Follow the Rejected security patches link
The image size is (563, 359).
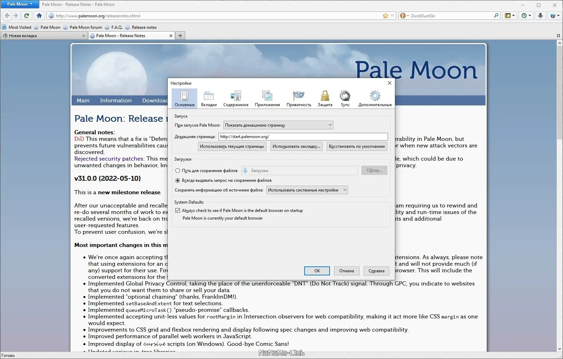pos(109,159)
